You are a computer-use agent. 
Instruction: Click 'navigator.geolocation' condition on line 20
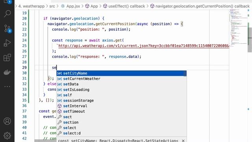[76, 19]
